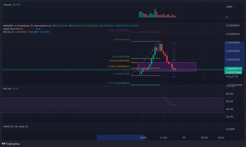Select the 0.618 (0.0001655) Fibonacci label

coord(119,60)
